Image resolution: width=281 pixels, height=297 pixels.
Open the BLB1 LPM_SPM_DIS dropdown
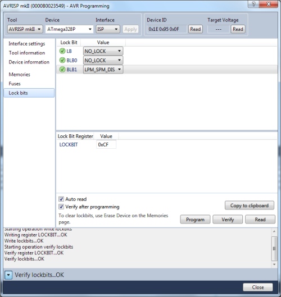click(103, 70)
